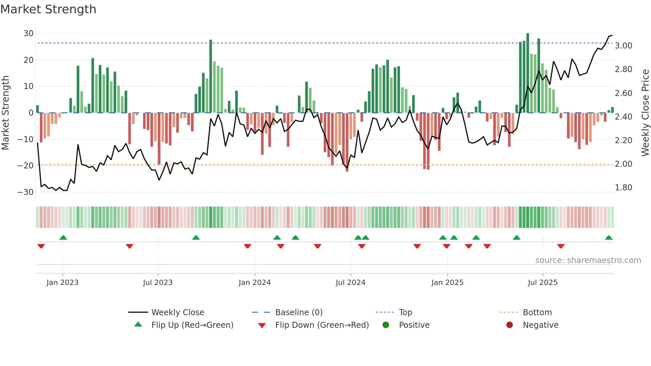The image size is (651, 366).
Task: Click the Weekly Close legend entry
Action: (x=177, y=312)
